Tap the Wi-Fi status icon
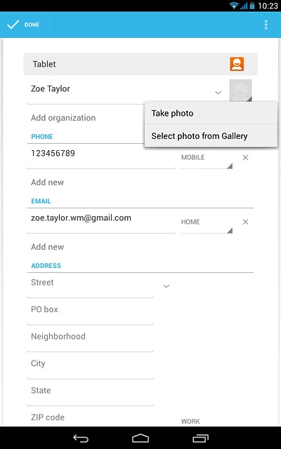Viewport: 281px width, 449px height. click(x=234, y=6)
